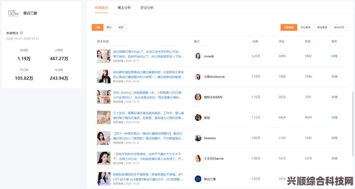355x189 pixels.
Task: Click the date range 2020-10-01~2020-10-31
Action: pos(23,39)
